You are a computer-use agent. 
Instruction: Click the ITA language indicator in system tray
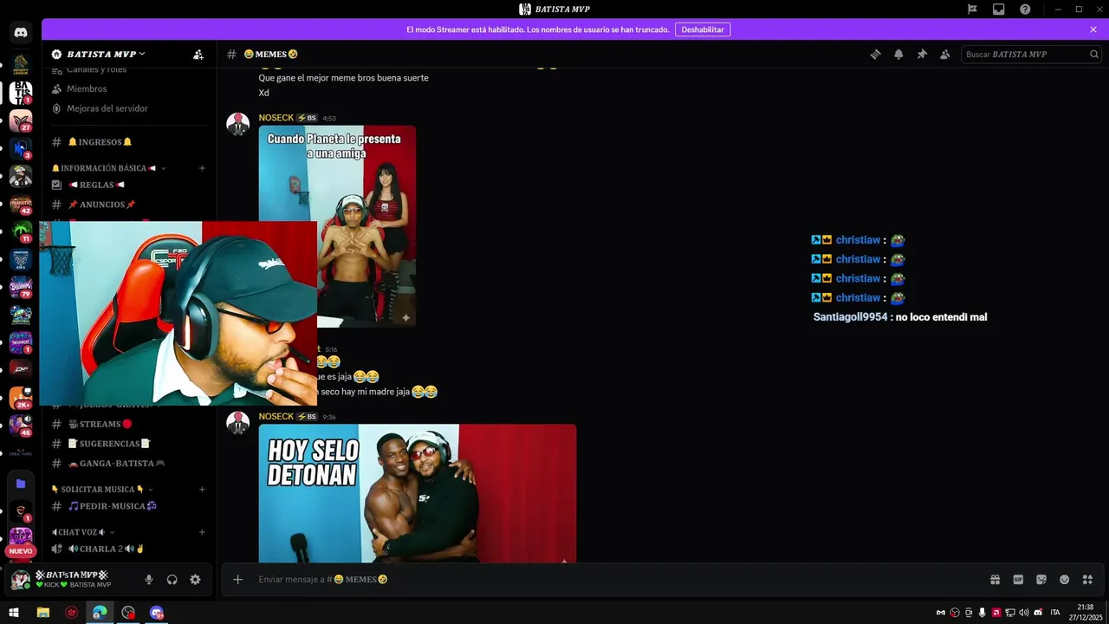click(x=1054, y=613)
